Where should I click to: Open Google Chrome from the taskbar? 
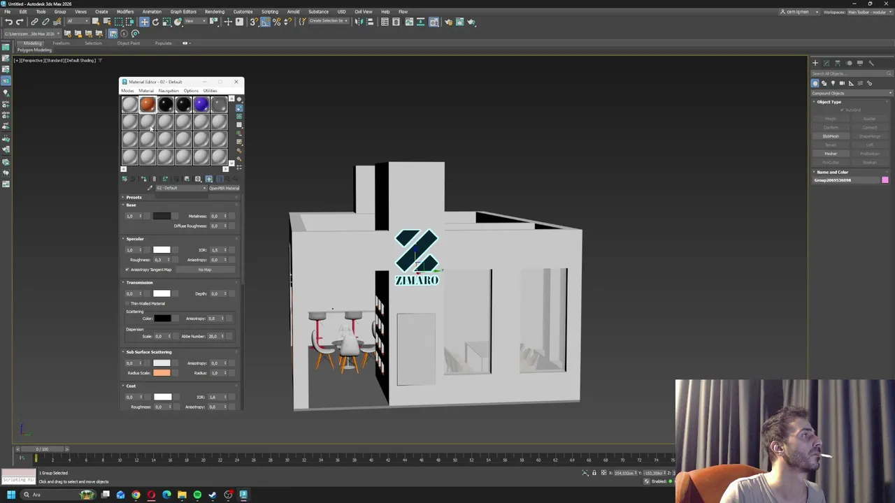click(136, 495)
